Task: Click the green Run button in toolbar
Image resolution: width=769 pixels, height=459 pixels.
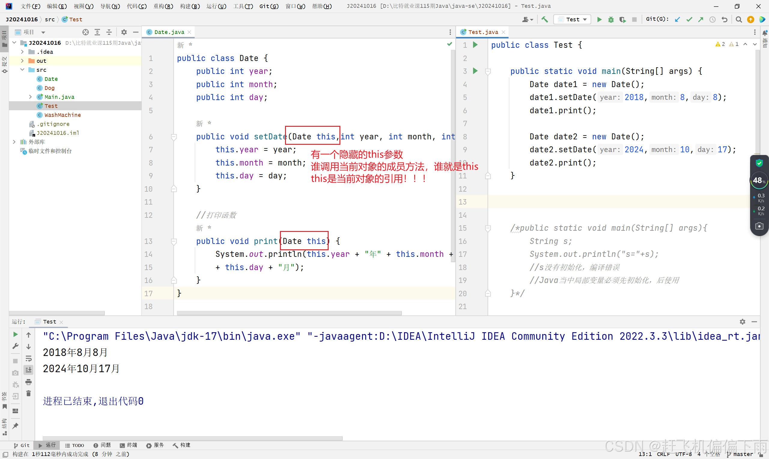Action: pyautogui.click(x=599, y=20)
